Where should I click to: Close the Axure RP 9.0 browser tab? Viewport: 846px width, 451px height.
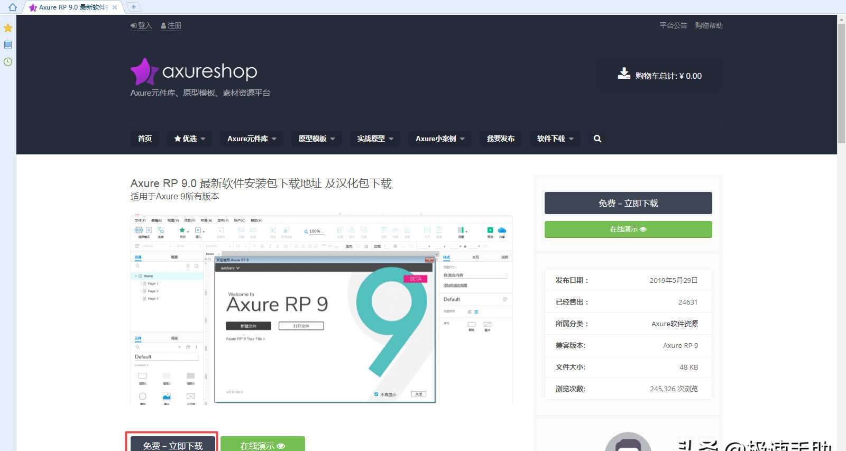tap(115, 7)
